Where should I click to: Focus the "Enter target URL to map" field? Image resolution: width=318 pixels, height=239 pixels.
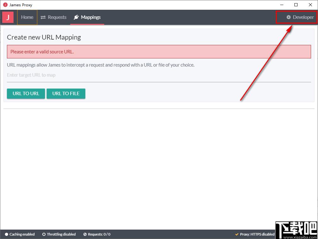click(x=159, y=75)
